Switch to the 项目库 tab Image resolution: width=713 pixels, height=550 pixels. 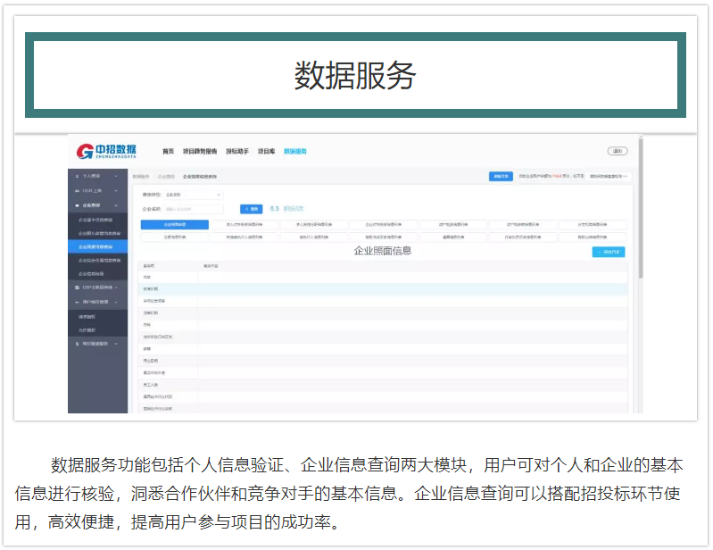(x=266, y=152)
